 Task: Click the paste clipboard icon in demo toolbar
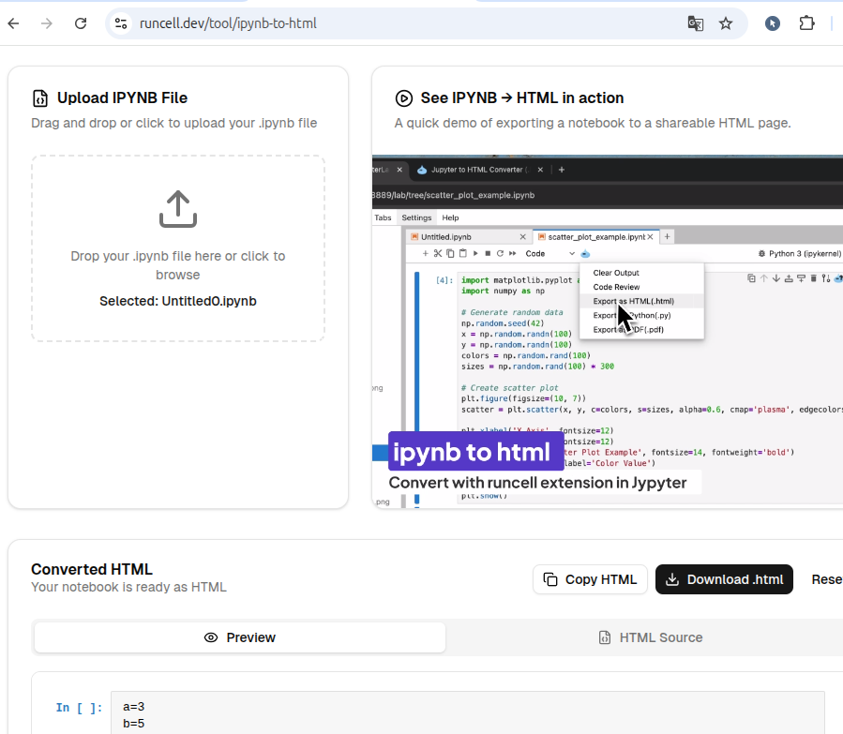[x=463, y=254]
